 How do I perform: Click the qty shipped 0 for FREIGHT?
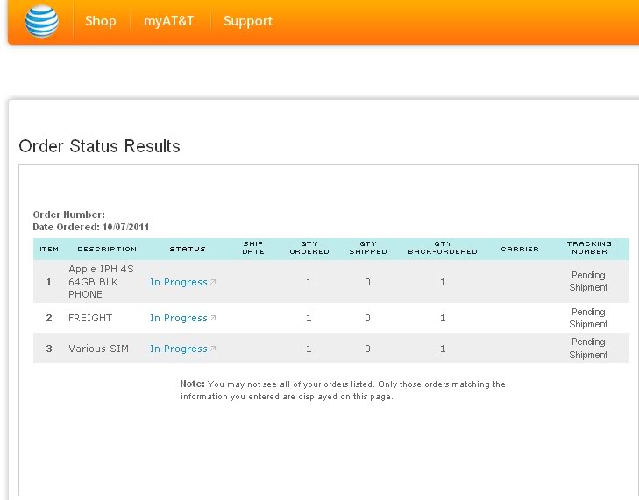click(367, 318)
